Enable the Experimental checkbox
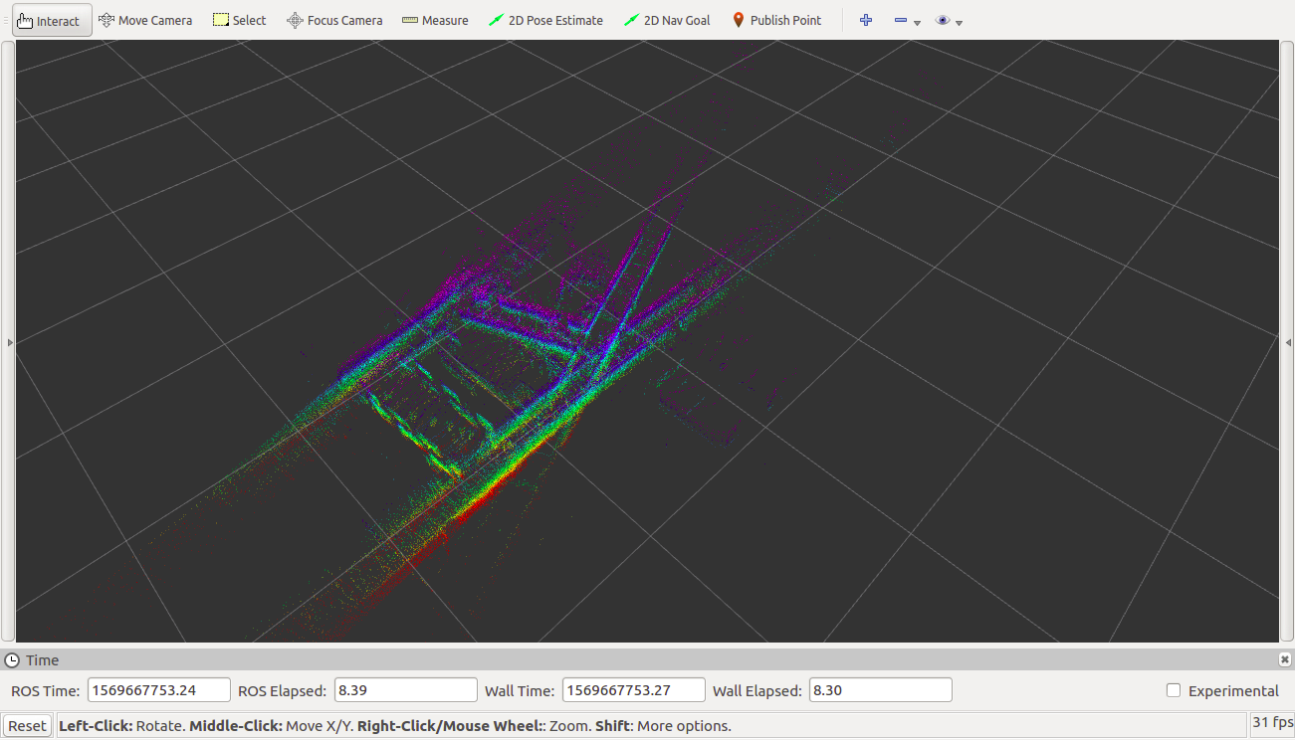The image size is (1295, 740). coord(1173,689)
